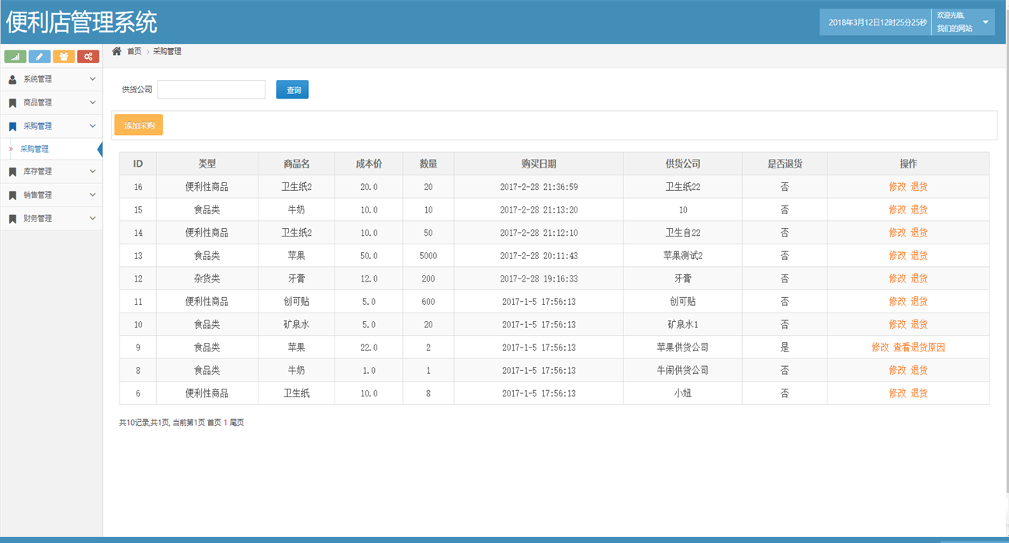The image size is (1009, 543).
Task: Click the green signal-bars shortcut button
Action: tap(16, 57)
